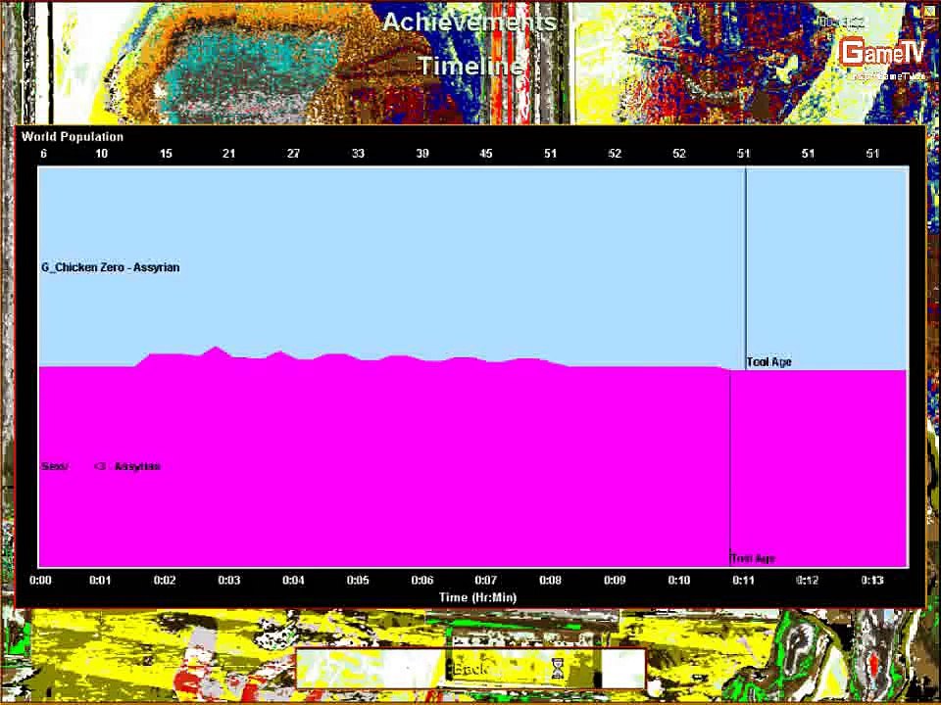941x705 pixels.
Task: Click the 0:02 time tick
Action: (165, 581)
